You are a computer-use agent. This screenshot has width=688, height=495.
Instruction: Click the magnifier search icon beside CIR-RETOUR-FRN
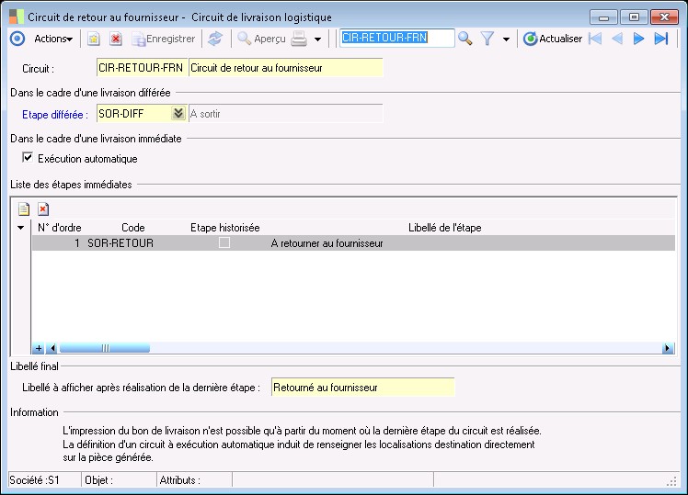click(x=465, y=39)
